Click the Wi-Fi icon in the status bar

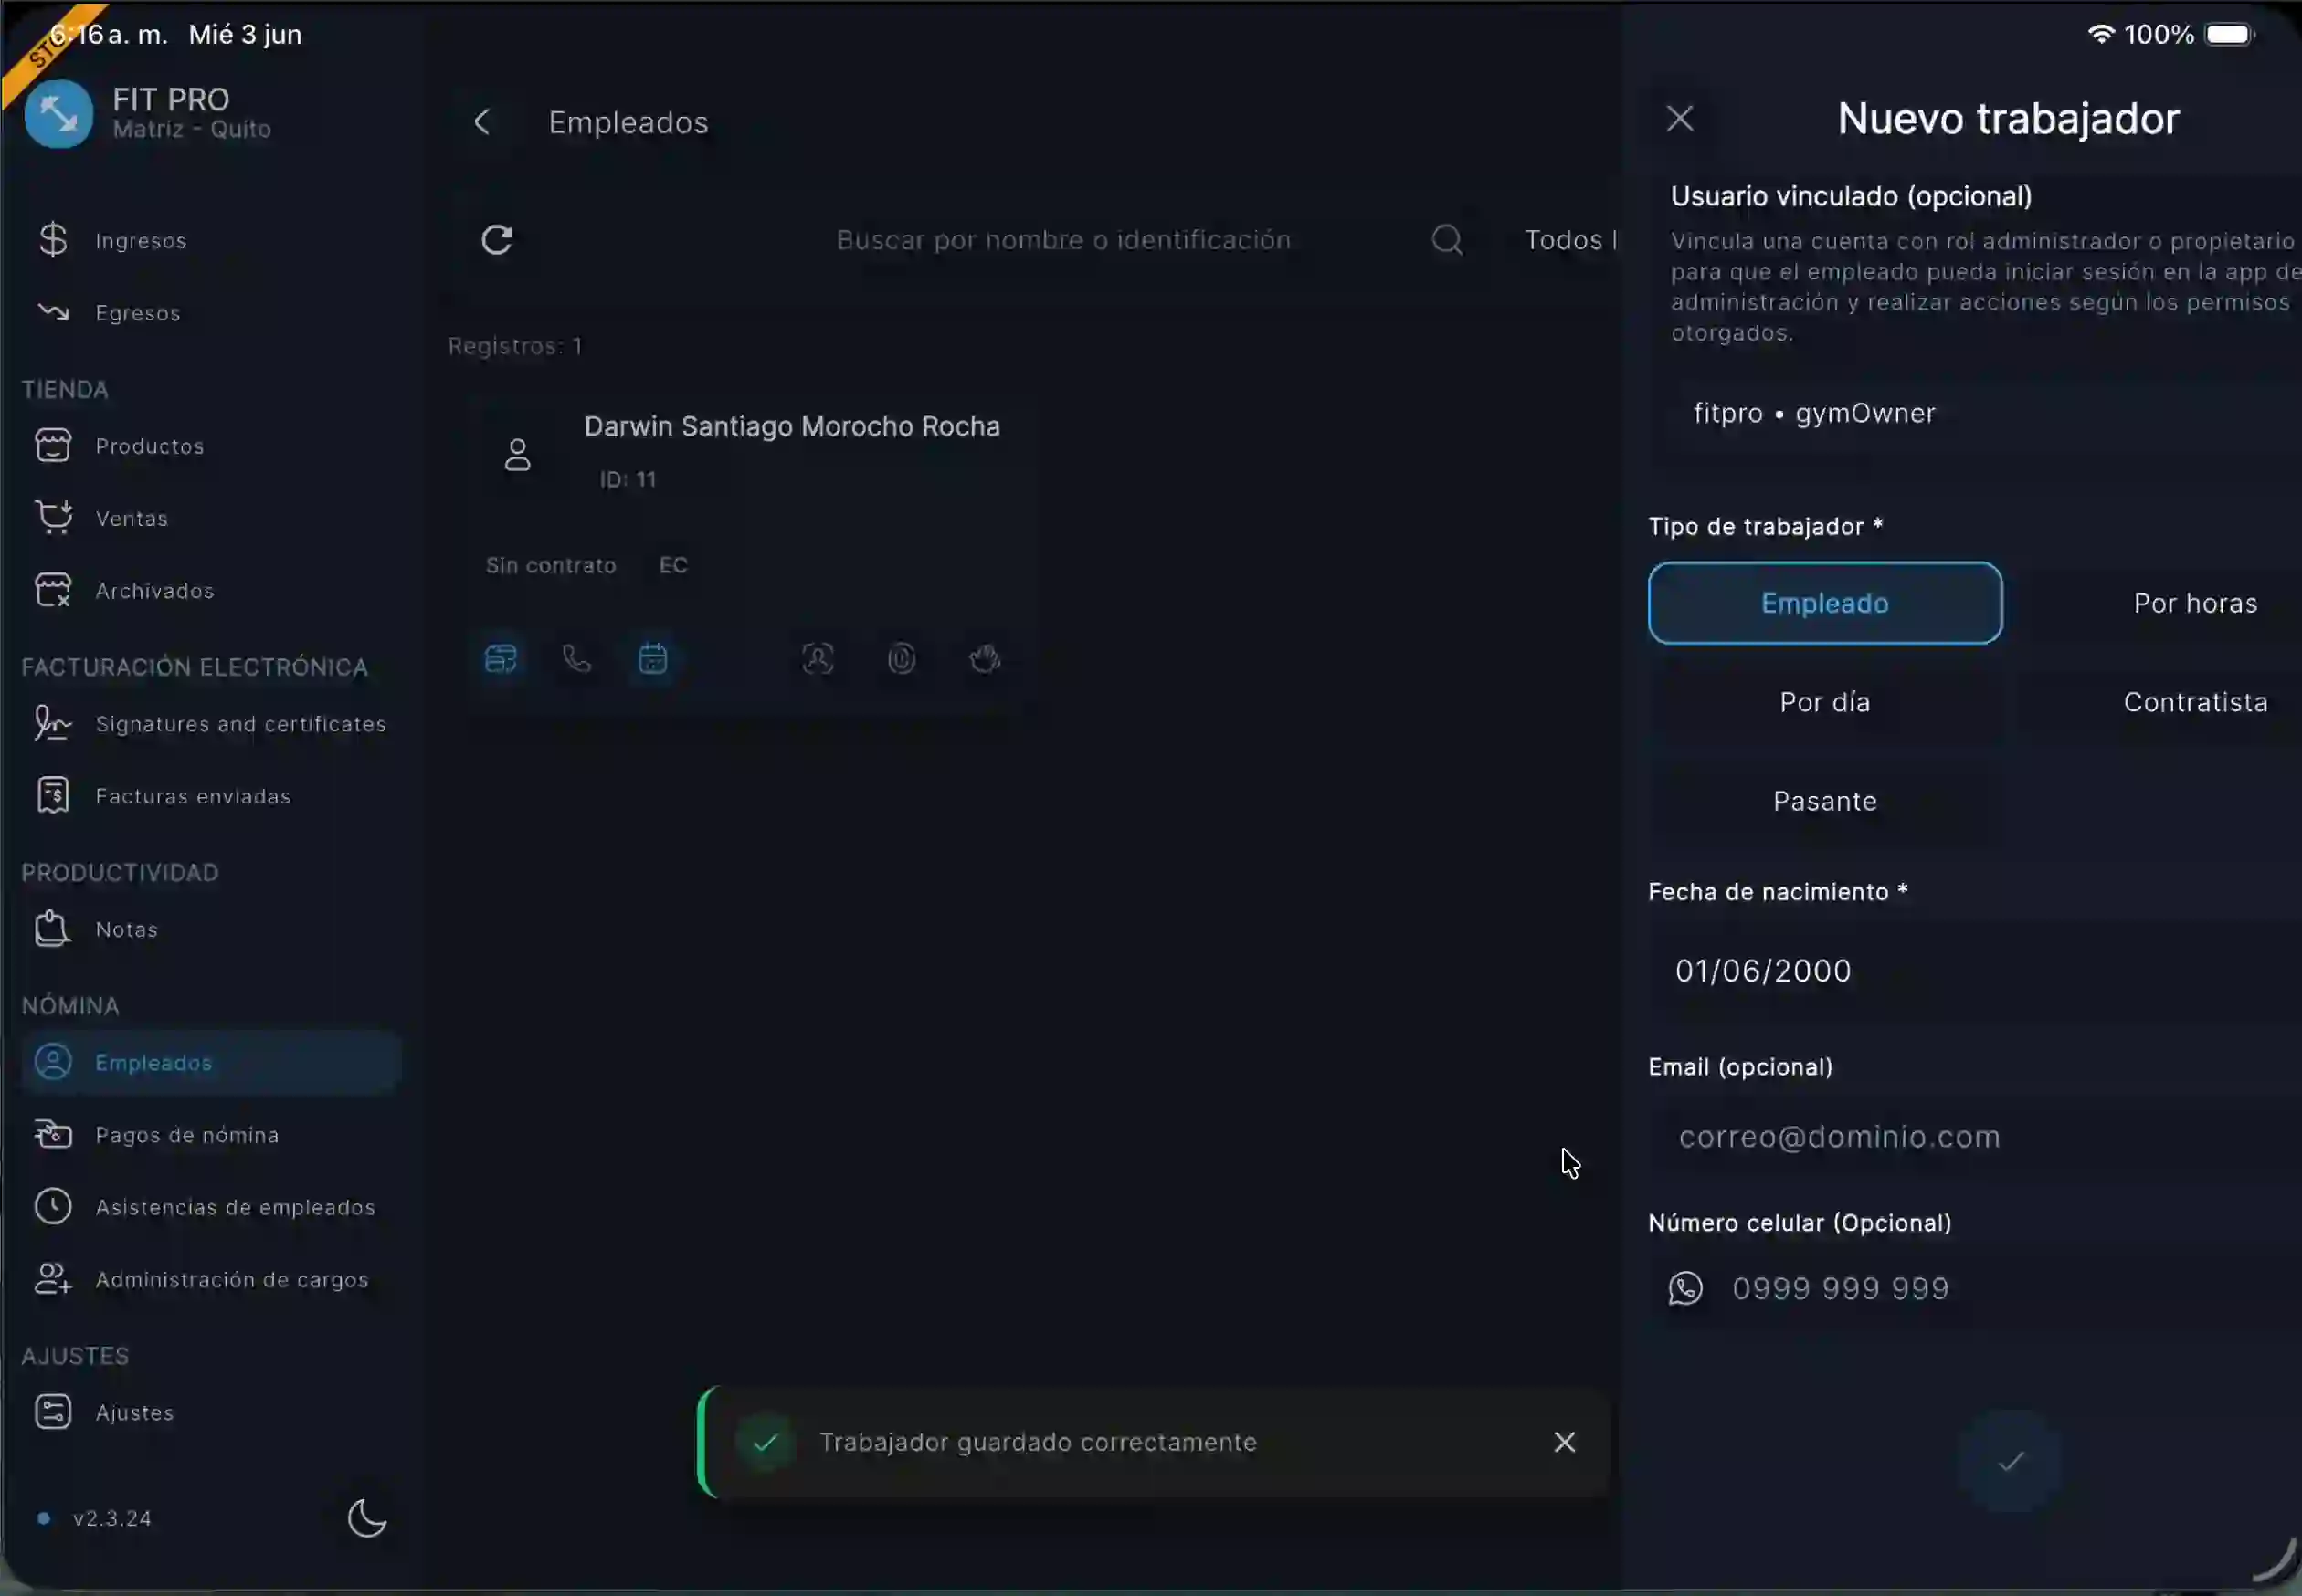click(x=2100, y=34)
